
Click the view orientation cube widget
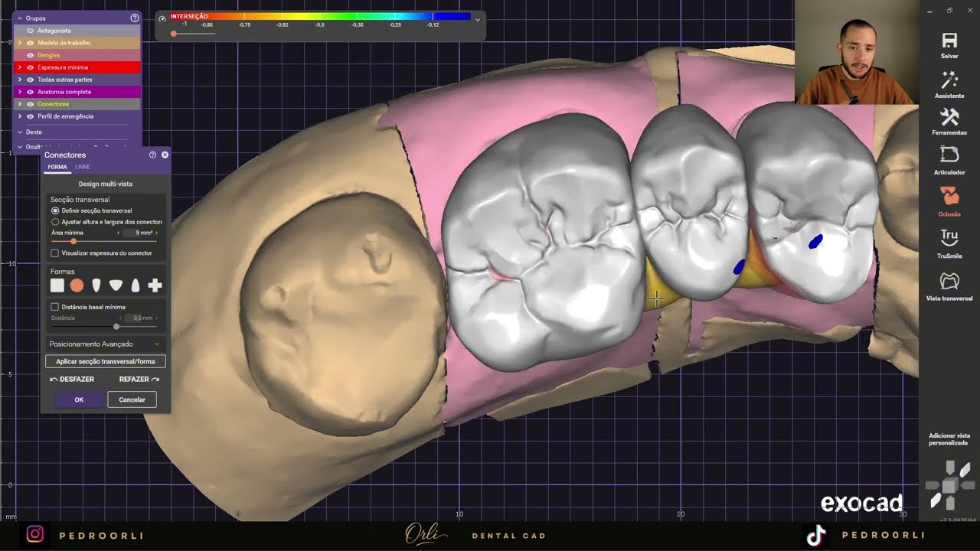pos(949,485)
